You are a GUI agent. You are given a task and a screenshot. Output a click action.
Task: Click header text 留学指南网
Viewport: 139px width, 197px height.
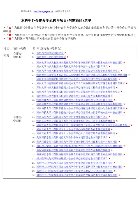[x=26, y=11]
